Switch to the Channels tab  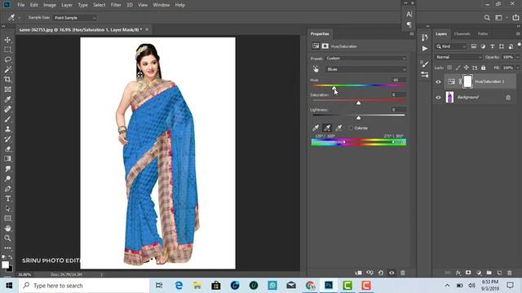(462, 34)
